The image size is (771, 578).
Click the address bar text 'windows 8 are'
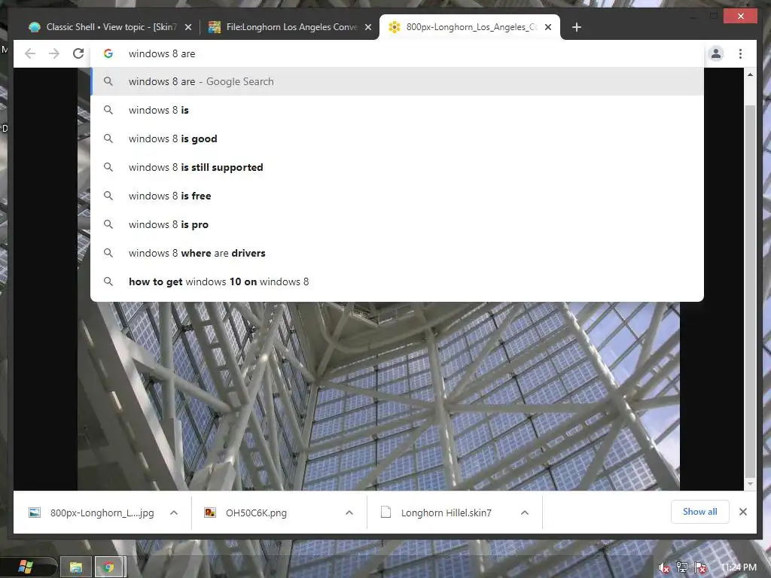pyautogui.click(x=162, y=53)
